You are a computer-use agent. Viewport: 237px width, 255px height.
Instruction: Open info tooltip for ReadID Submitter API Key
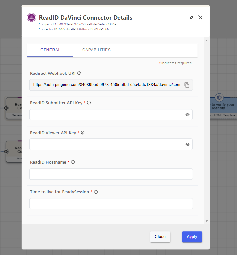pyautogui.click(x=89, y=103)
